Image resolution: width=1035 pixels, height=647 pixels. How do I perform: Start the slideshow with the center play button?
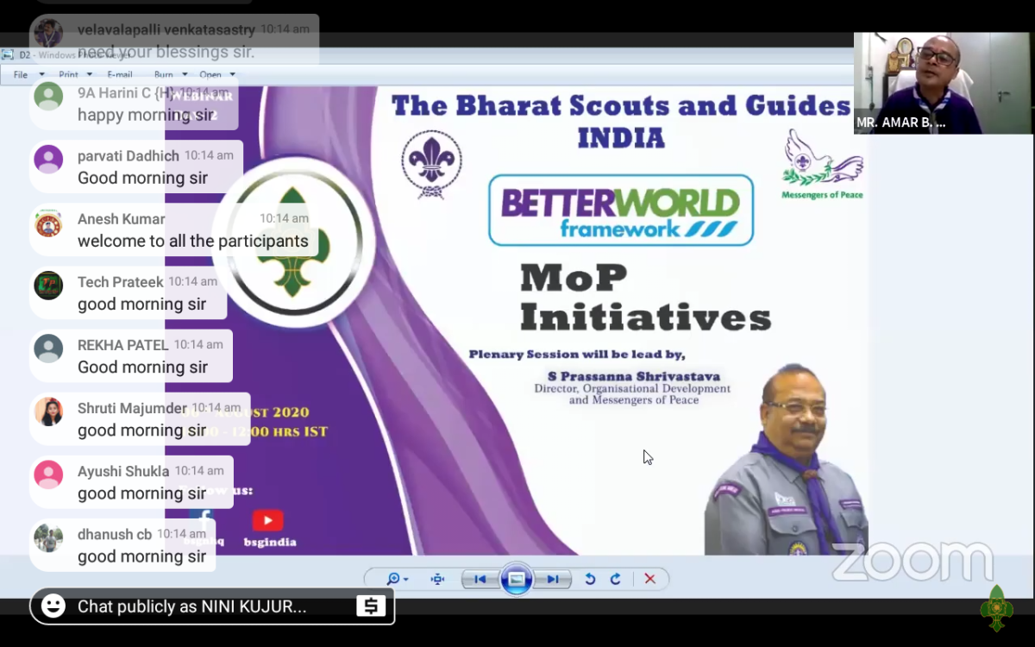pos(516,579)
